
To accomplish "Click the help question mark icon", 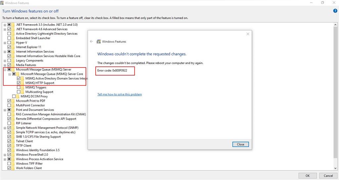I will (x=335, y=11).
